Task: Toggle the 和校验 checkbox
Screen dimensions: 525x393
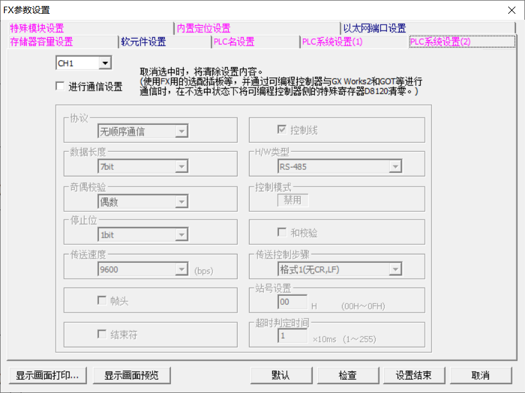Action: coord(281,232)
